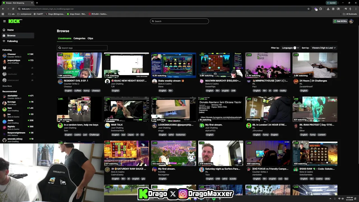Click the looksmax tag on LOOKSMAXXING stream
The height and width of the screenshot is (202, 359).
tap(181, 135)
